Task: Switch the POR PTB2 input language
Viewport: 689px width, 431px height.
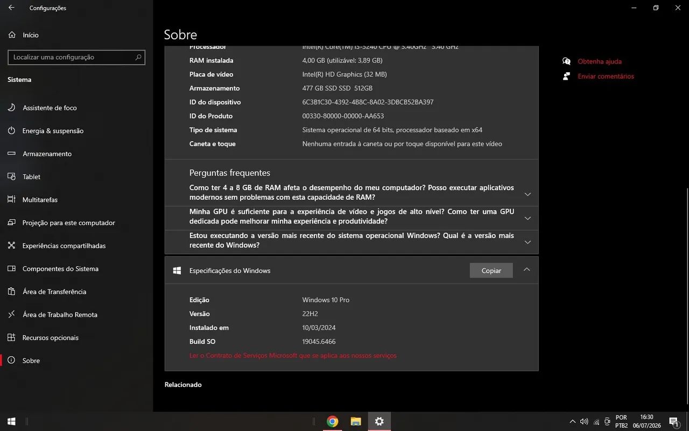Action: (621, 421)
